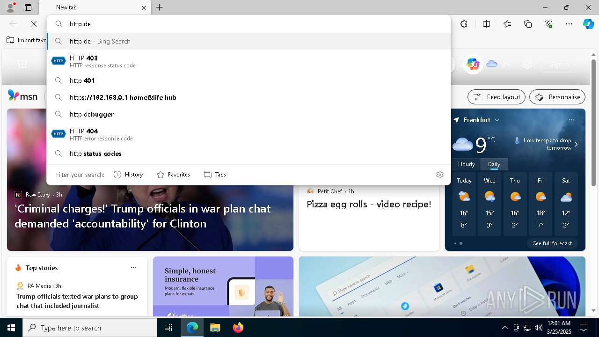The width and height of the screenshot is (599, 337).
Task: Open the Windows Start menu
Action: 11,328
